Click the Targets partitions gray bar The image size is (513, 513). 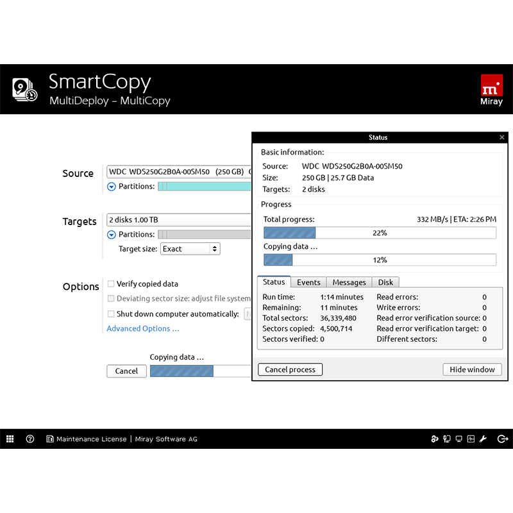pos(205,235)
